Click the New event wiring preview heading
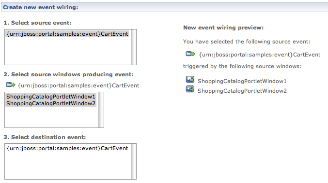The width and height of the screenshot is (328, 183). [x=223, y=28]
